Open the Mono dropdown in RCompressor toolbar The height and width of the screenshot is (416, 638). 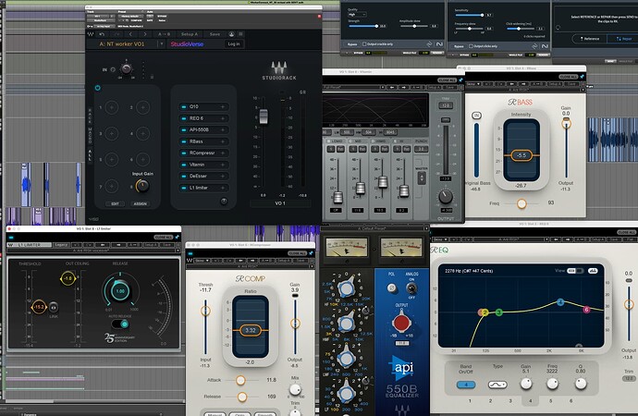(x=202, y=261)
